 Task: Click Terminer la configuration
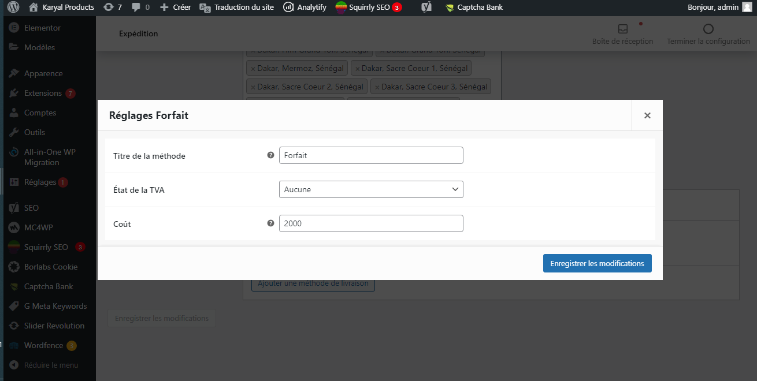(x=708, y=35)
